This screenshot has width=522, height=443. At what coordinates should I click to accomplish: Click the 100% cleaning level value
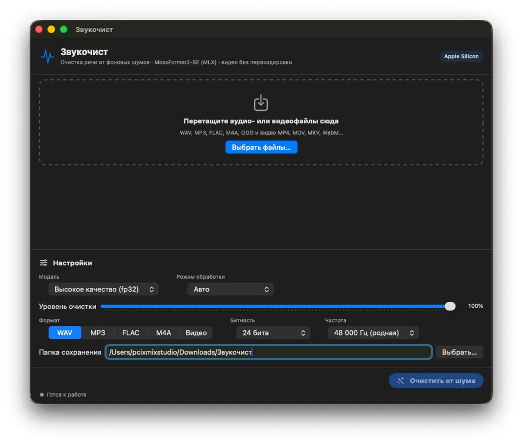tap(475, 306)
